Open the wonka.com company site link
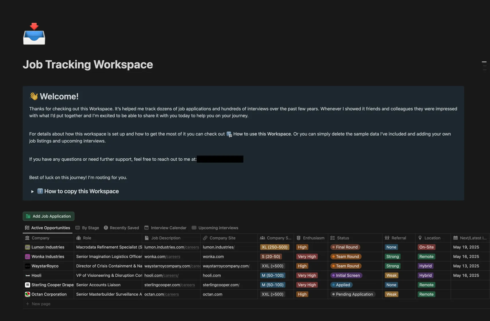490x321 pixels. pyautogui.click(x=213, y=256)
